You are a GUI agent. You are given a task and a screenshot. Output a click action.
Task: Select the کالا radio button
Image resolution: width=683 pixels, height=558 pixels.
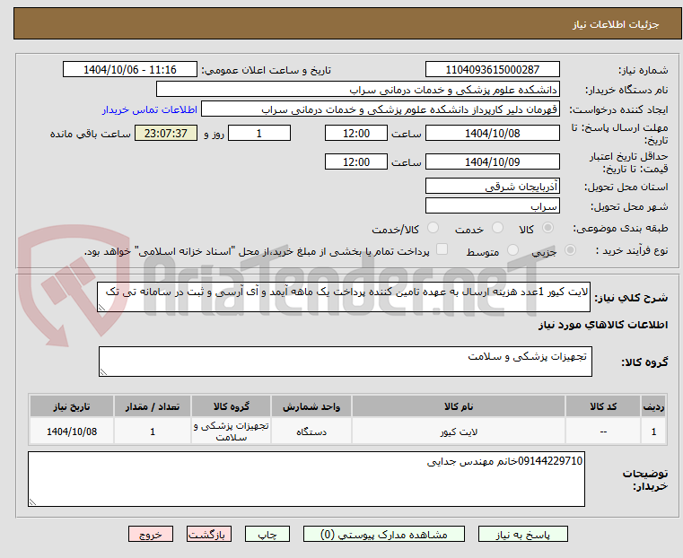click(548, 228)
